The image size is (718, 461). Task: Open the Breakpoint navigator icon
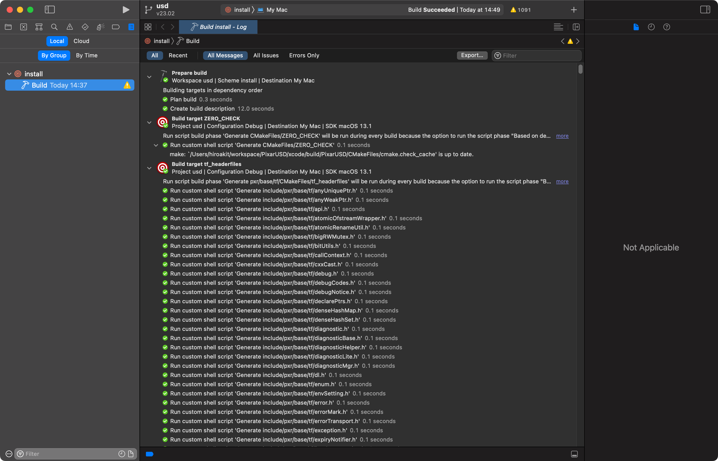tap(116, 27)
